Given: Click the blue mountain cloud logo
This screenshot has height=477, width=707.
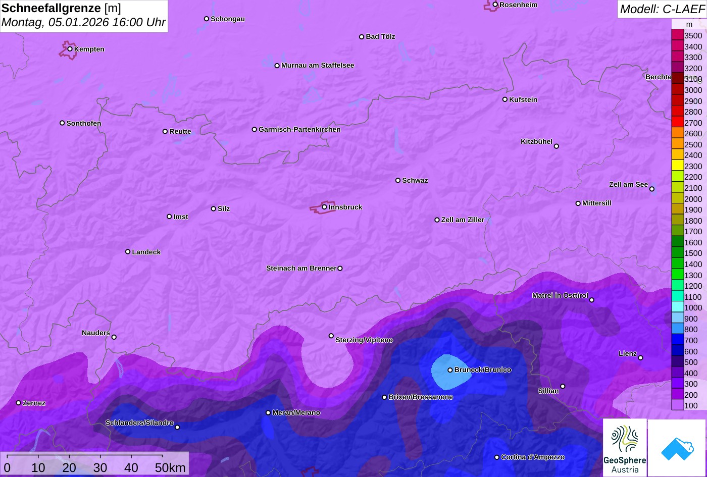Looking at the screenshot, I should pos(677,448).
